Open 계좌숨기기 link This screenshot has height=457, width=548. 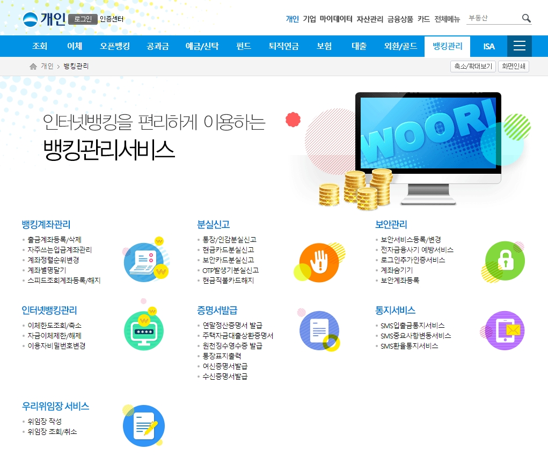point(397,270)
